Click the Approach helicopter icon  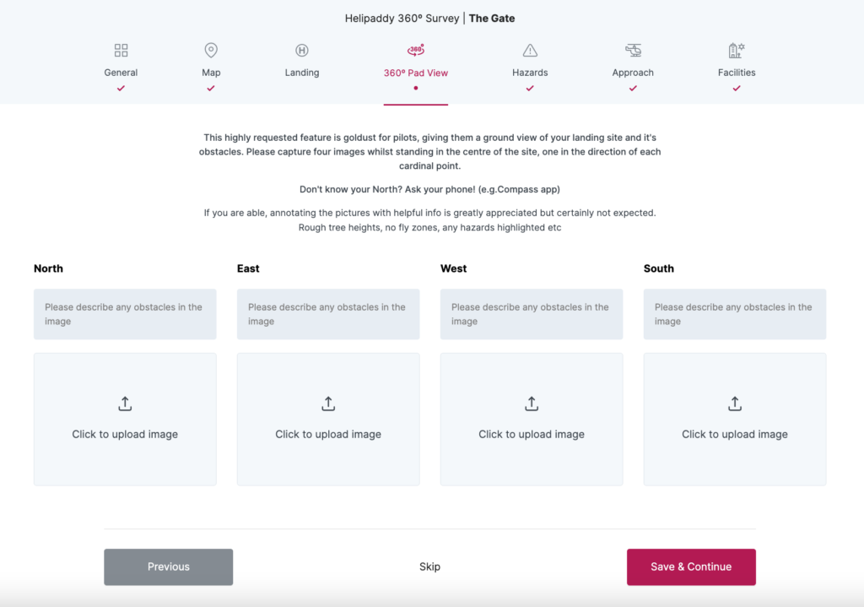point(633,51)
